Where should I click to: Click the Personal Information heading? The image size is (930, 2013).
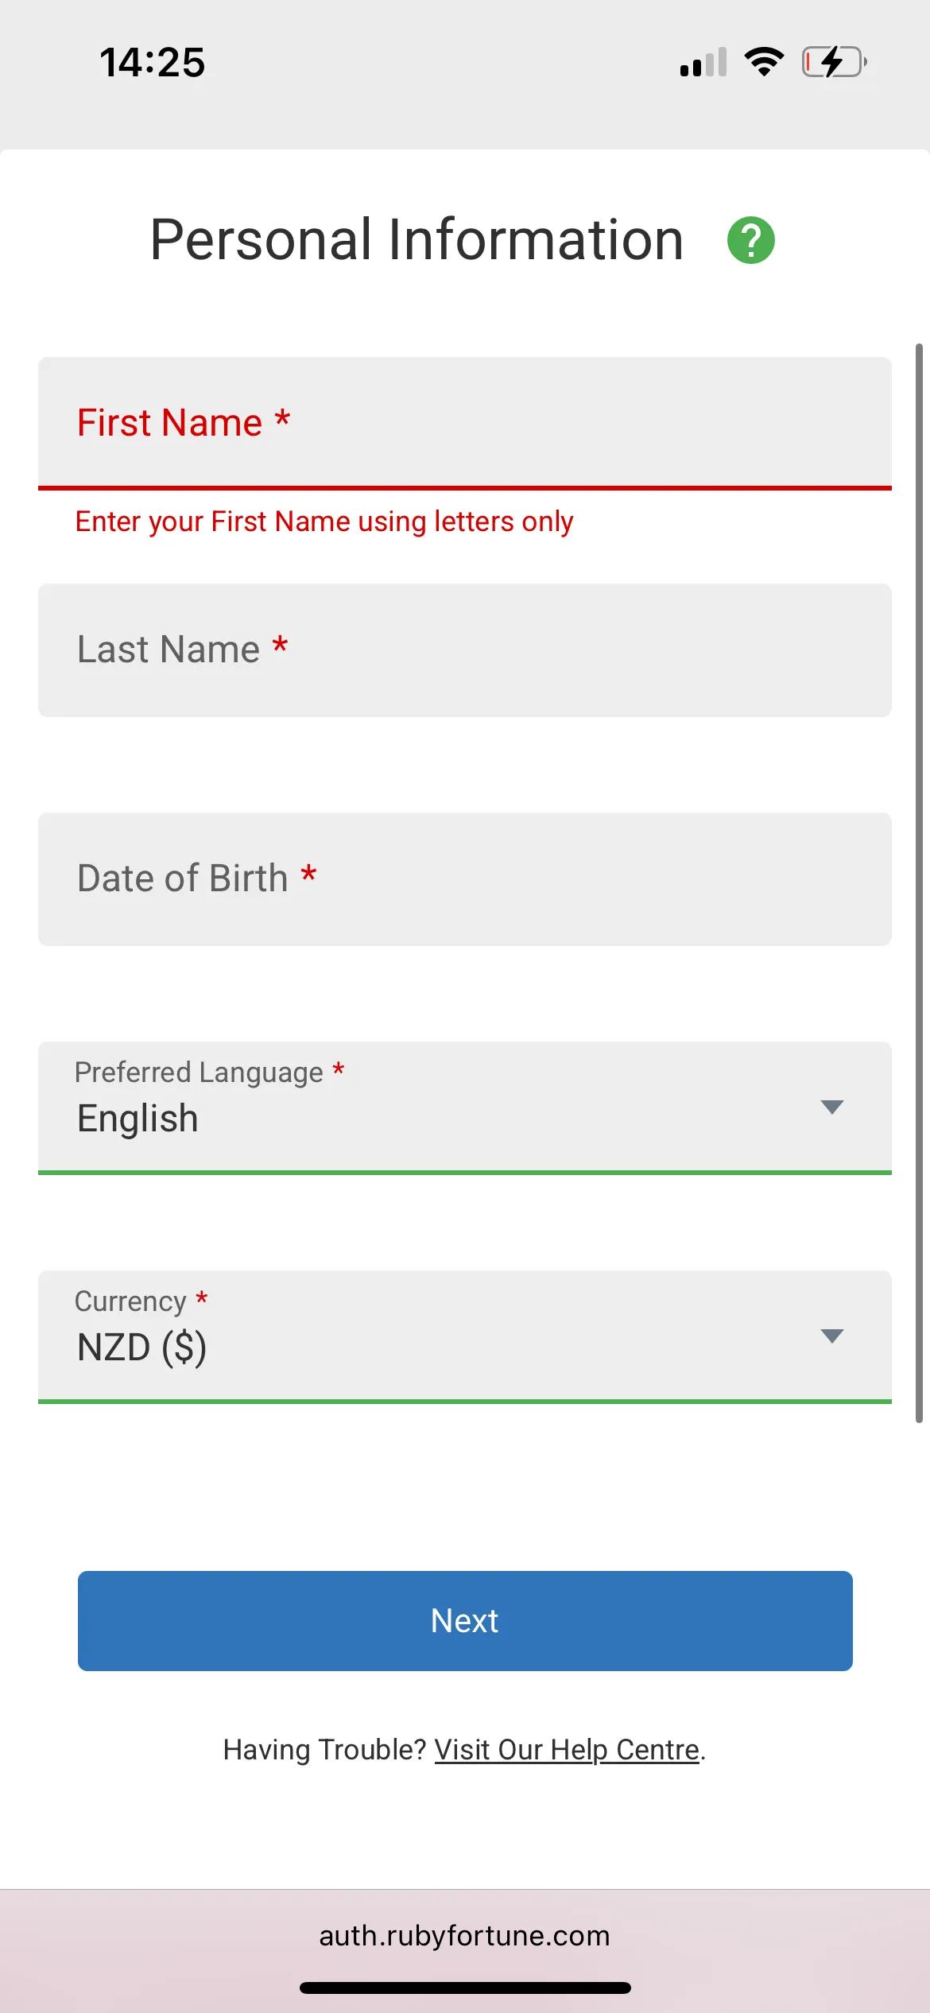[417, 240]
